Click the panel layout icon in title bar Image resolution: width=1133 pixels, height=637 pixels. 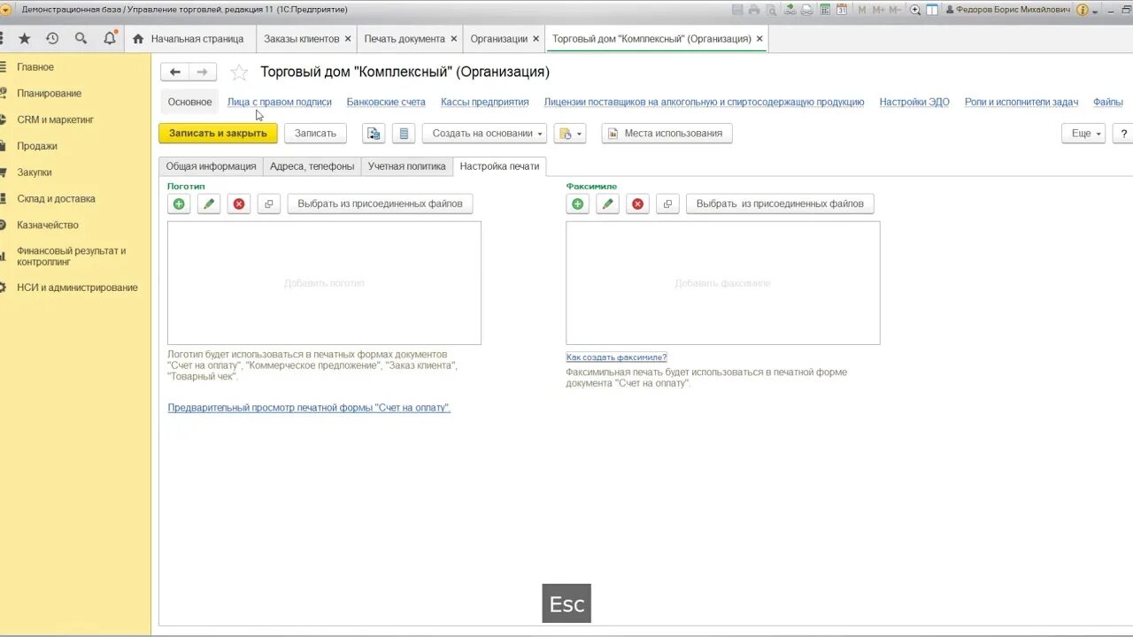click(932, 10)
